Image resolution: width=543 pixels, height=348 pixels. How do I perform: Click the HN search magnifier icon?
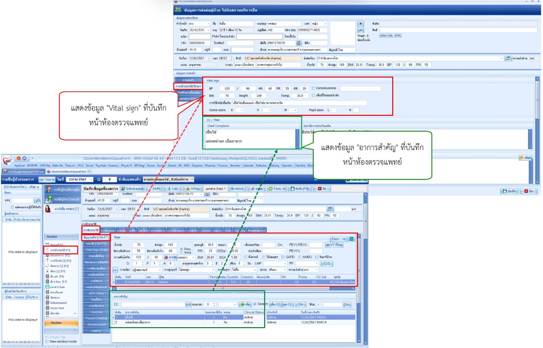[x=37, y=201]
